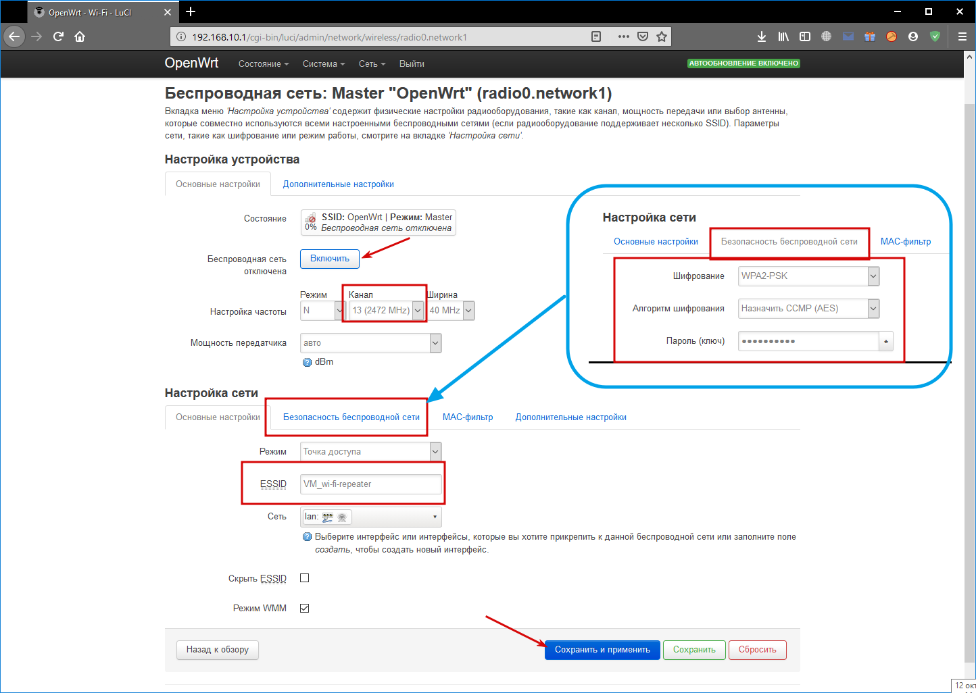Click the info icon beside dBm
976x693 pixels.
tap(308, 362)
